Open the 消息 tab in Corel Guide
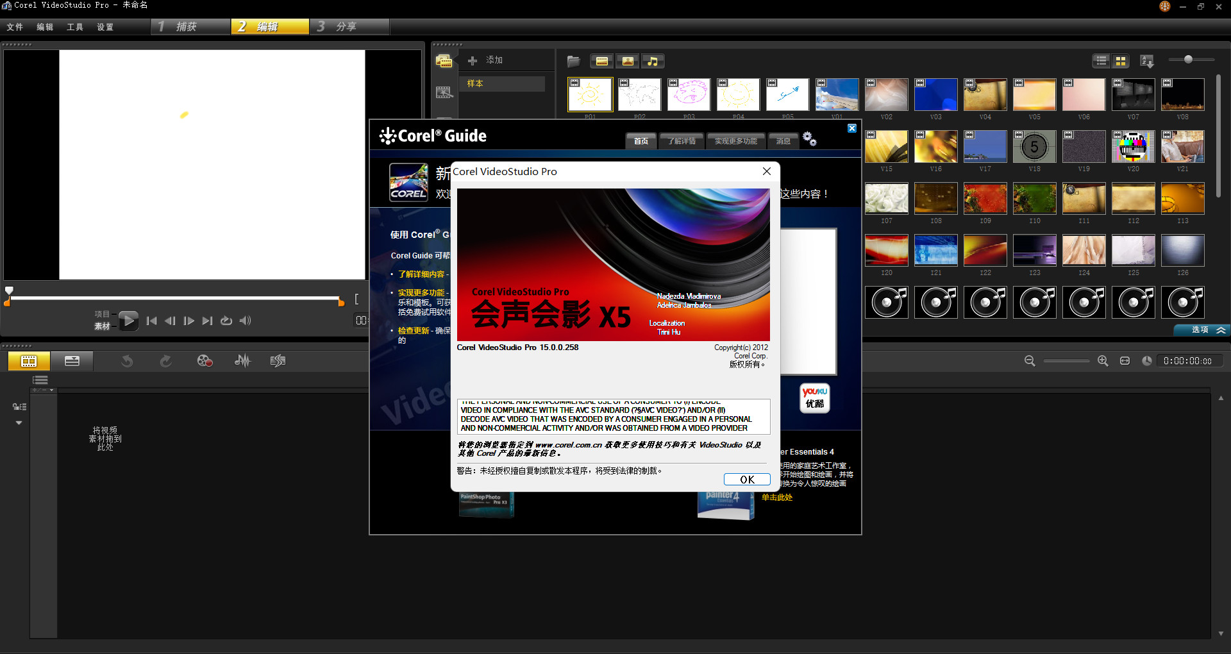The image size is (1231, 654). click(783, 141)
